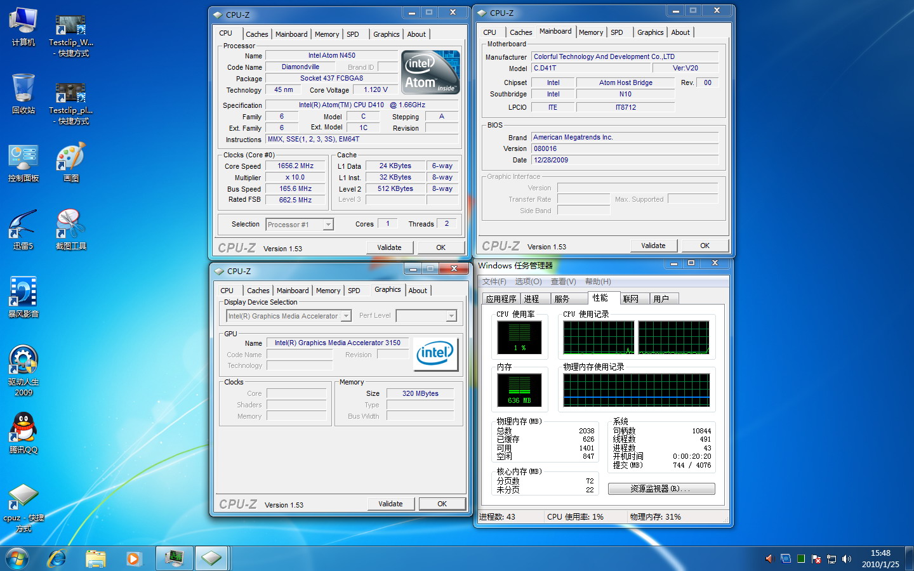Open the 截图工具 snipping tool icon
Screen dimensions: 914x571
(x=70, y=225)
